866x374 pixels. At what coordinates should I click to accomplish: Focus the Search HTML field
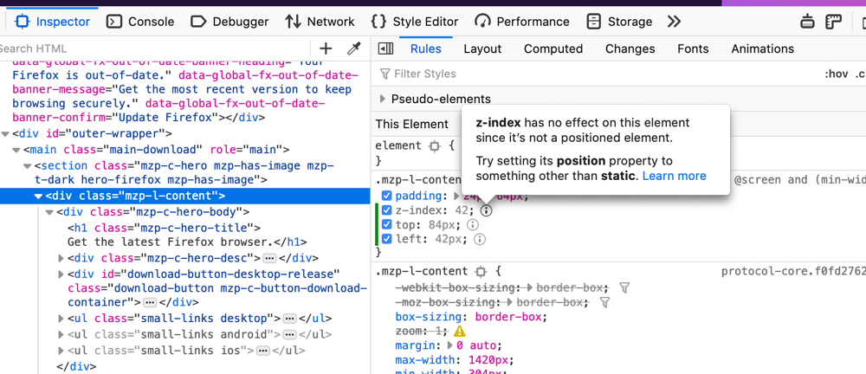pyautogui.click(x=155, y=48)
